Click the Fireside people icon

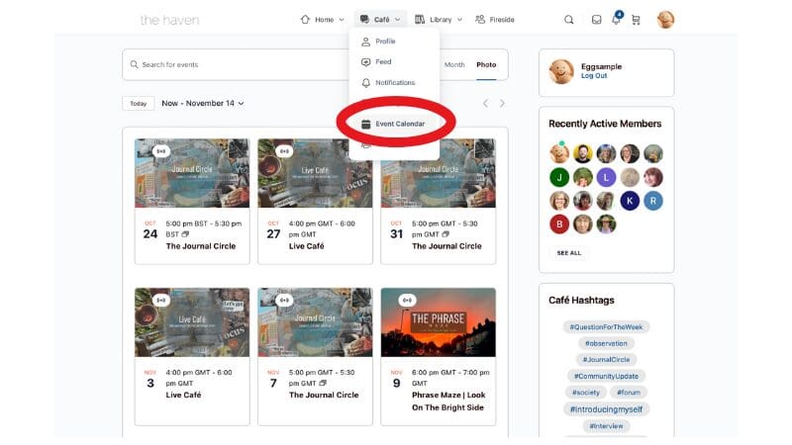coord(480,19)
